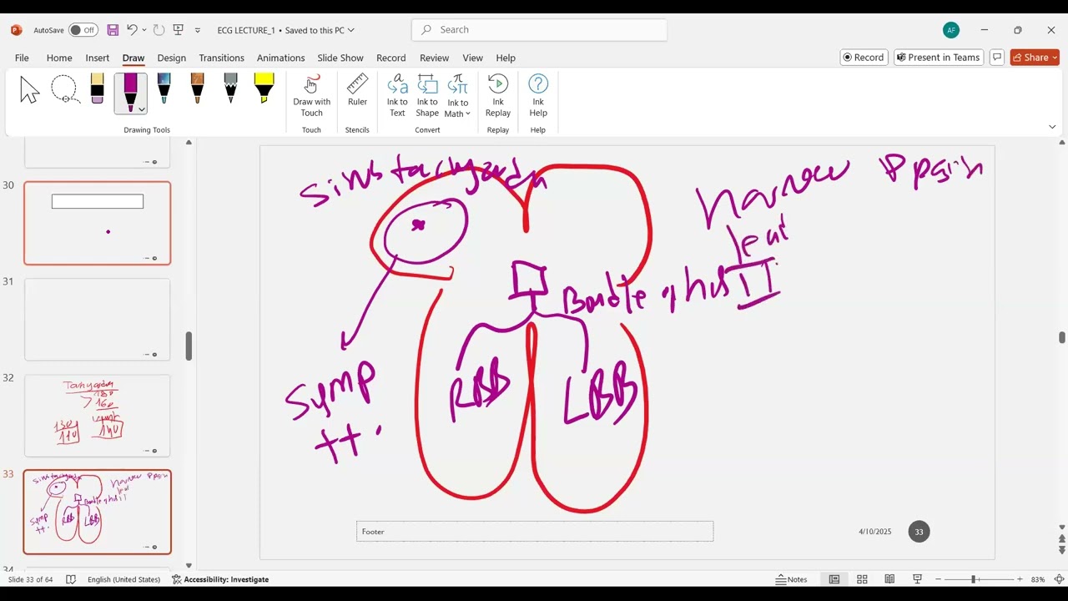Switch to the Home tab

click(59, 58)
